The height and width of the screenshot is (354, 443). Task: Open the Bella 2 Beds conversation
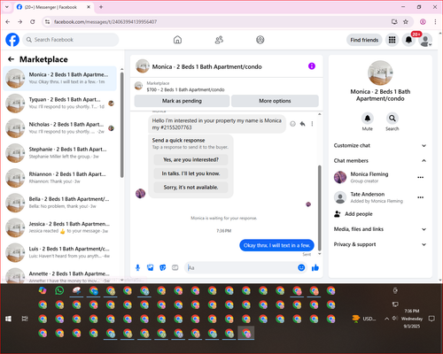[x=60, y=203]
